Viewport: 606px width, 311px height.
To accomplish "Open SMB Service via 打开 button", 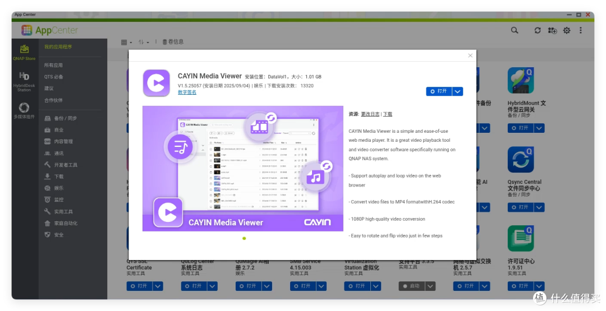I will click(303, 286).
